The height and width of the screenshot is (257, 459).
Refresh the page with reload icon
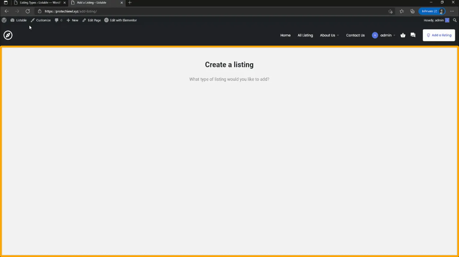pos(28,11)
